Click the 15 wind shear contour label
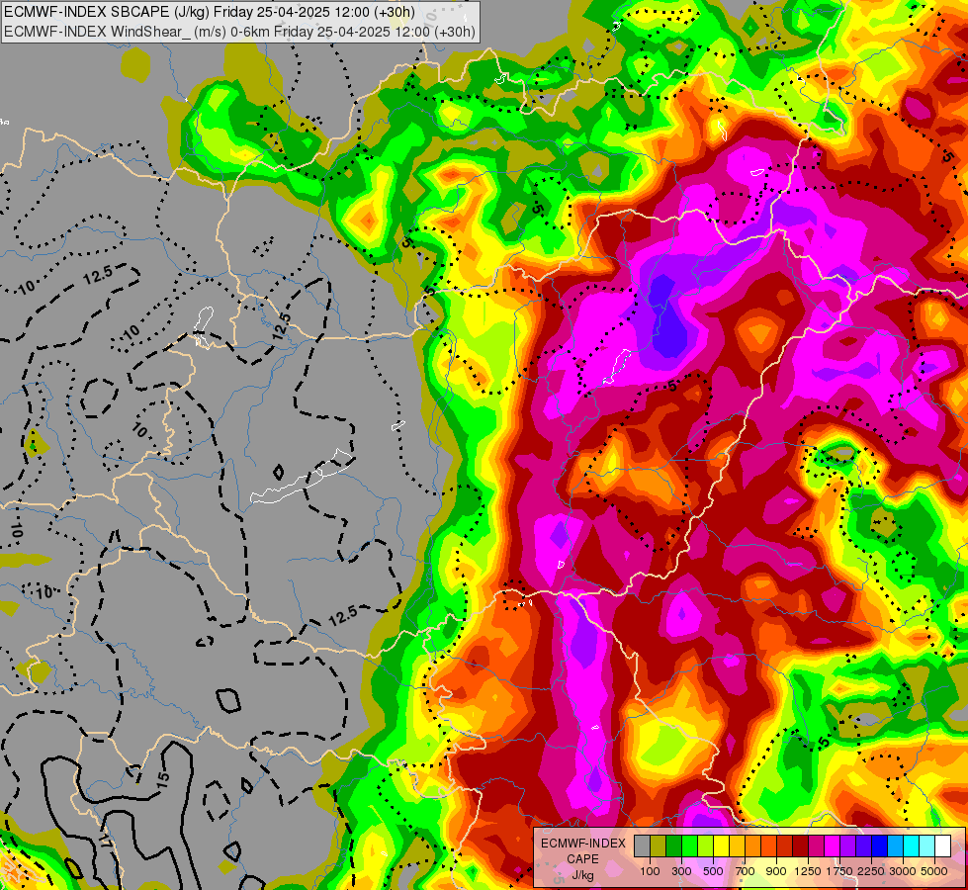The width and height of the screenshot is (968, 890). click(x=162, y=780)
